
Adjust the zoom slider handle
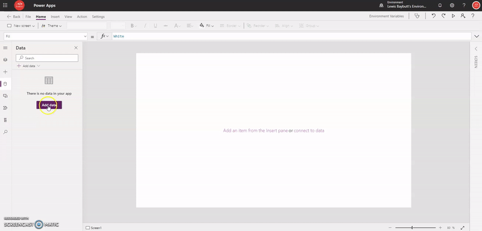tap(412, 227)
